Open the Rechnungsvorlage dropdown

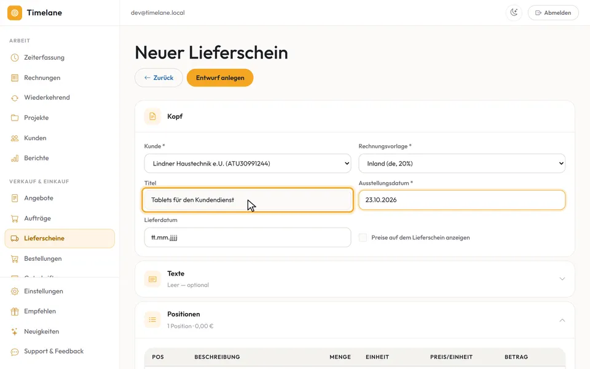pos(462,164)
